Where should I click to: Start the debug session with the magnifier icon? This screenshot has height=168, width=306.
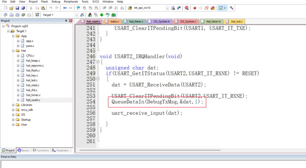[x=186, y=8]
